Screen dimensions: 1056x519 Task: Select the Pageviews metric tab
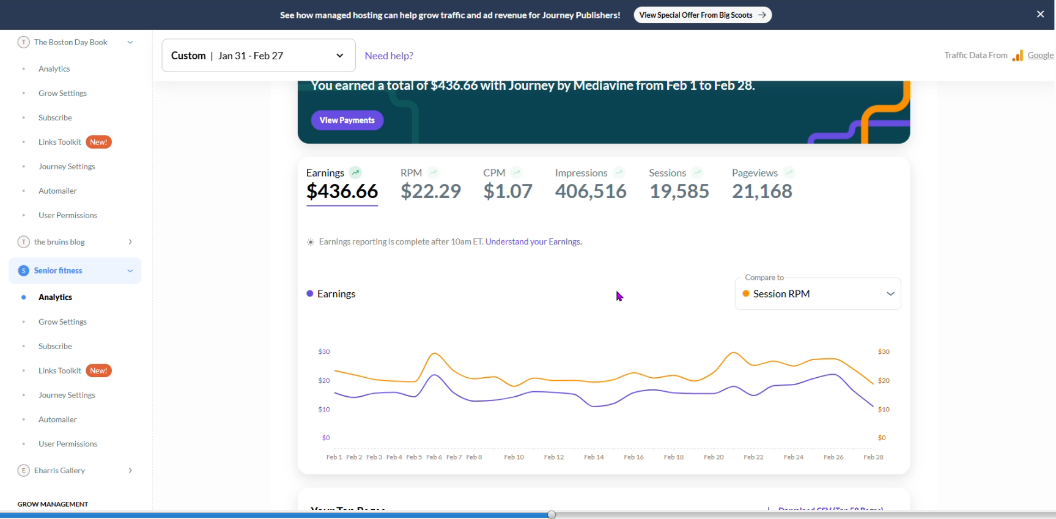(x=762, y=185)
